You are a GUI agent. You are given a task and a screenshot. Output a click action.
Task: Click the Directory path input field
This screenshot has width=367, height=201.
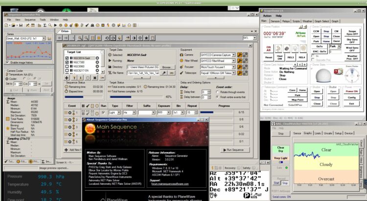[143, 67]
